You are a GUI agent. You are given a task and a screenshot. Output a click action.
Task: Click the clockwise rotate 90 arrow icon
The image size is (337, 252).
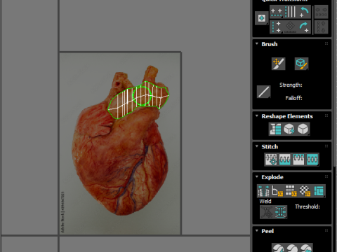click(x=304, y=27)
